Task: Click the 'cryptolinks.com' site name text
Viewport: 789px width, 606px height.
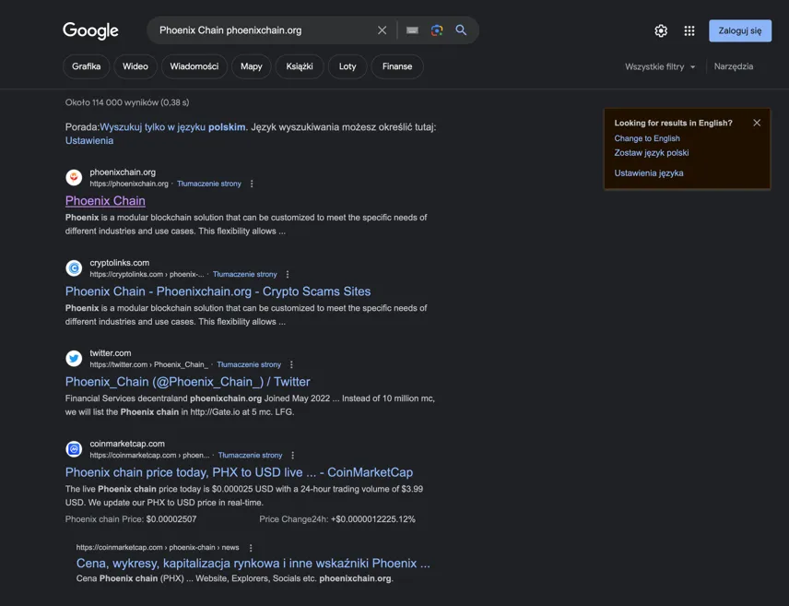Action: pos(119,263)
